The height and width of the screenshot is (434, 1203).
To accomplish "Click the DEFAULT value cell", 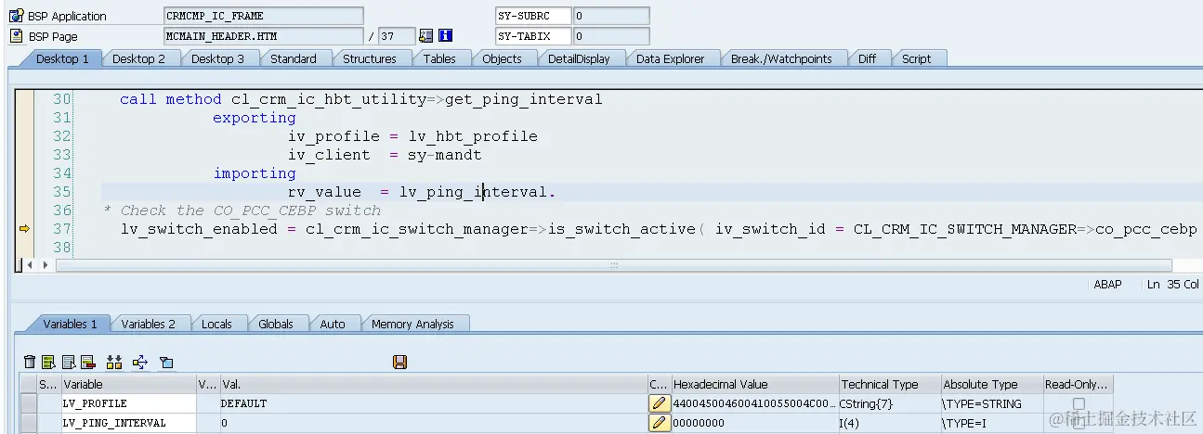I will pos(433,403).
